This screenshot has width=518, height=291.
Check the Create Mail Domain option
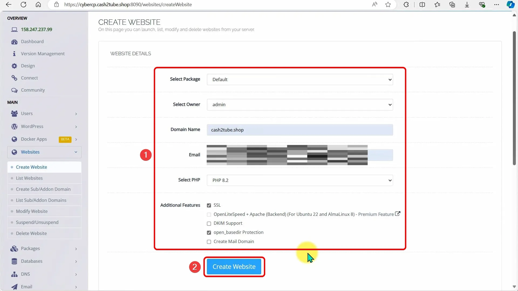pos(209,242)
